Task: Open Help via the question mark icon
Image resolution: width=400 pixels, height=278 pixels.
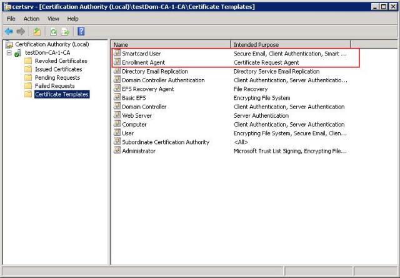Action: click(x=81, y=31)
